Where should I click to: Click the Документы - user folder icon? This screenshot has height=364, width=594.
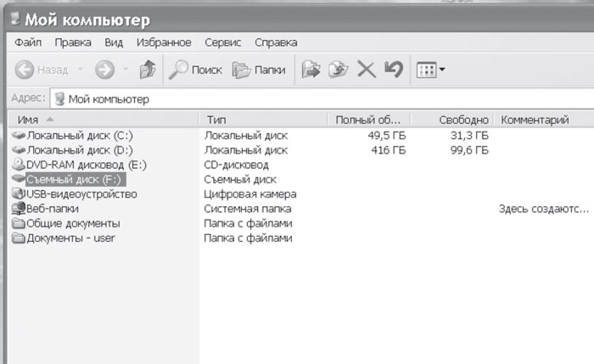click(x=18, y=238)
